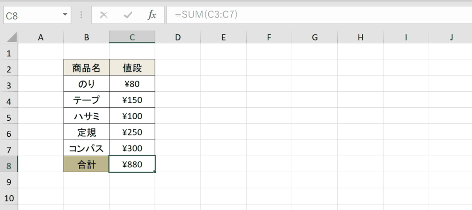Select the 値段 header cell
Screen dimensions: 472x210
point(132,67)
